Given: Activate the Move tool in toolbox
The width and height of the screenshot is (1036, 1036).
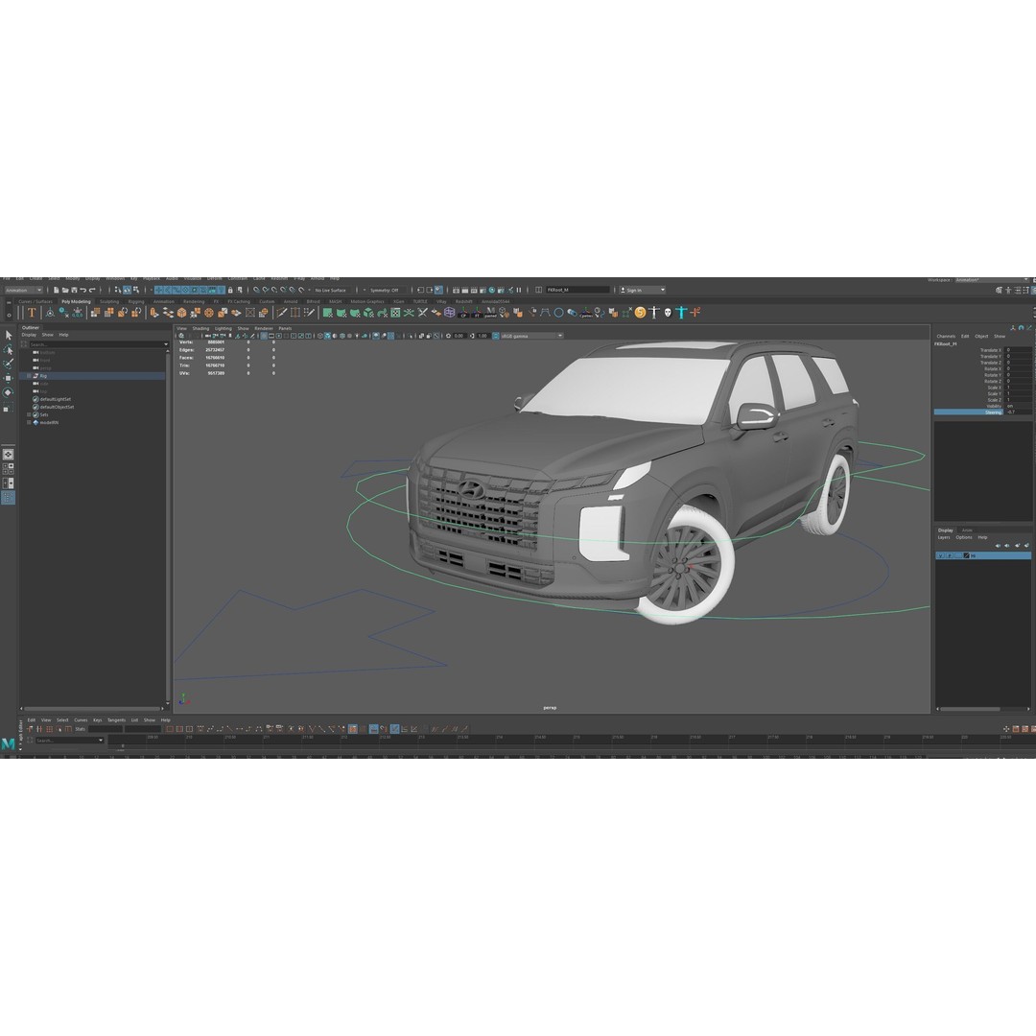Looking at the screenshot, I should click(8, 378).
